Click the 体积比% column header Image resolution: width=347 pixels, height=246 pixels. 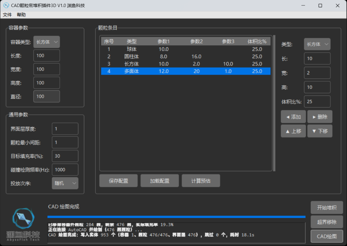(x=257, y=42)
